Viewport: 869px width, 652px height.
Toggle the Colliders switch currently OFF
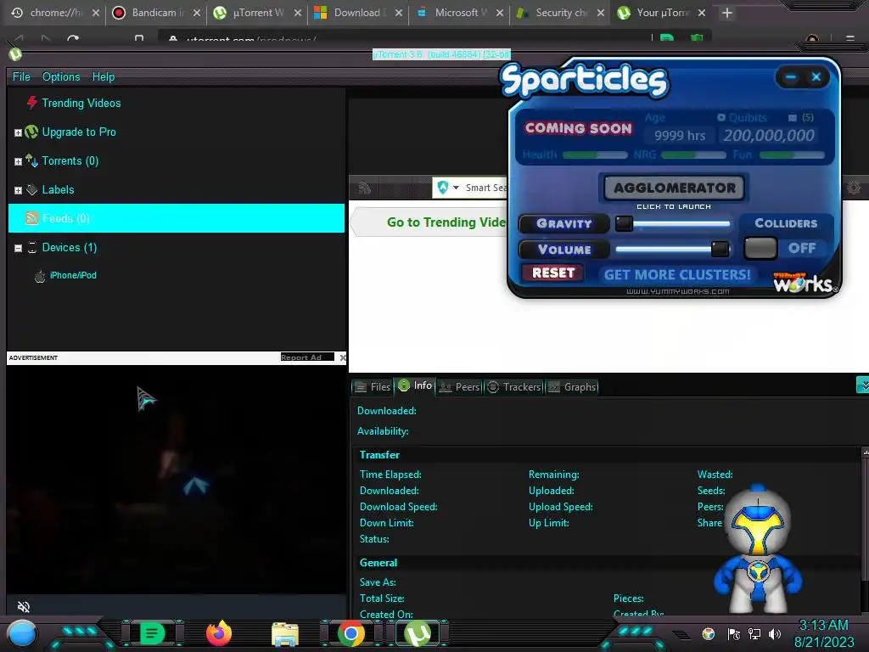point(760,249)
